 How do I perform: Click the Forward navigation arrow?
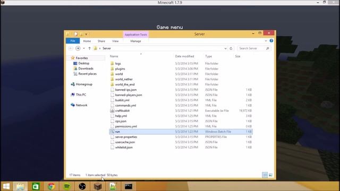(78, 48)
